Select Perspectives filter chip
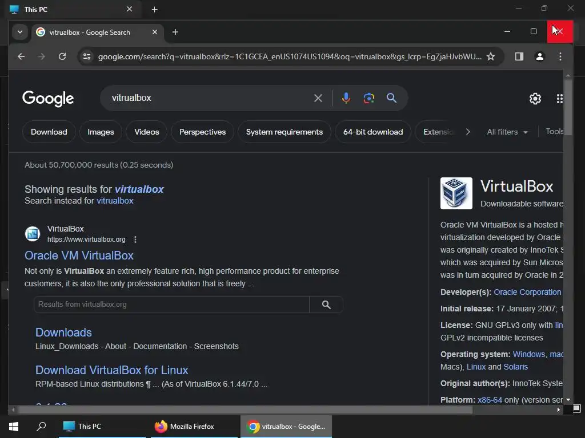Viewport: 585px width, 438px height. [203, 132]
